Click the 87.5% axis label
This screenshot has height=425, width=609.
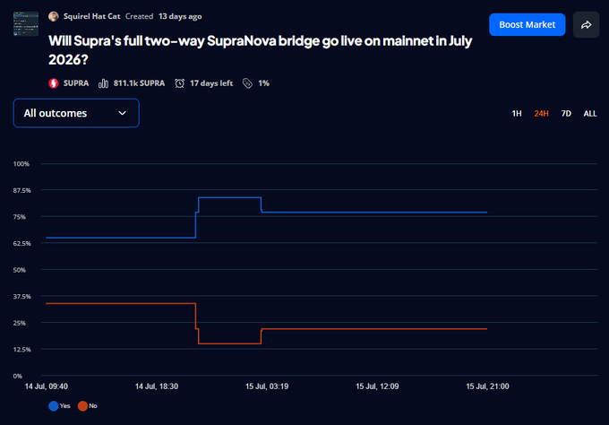[x=21, y=190]
